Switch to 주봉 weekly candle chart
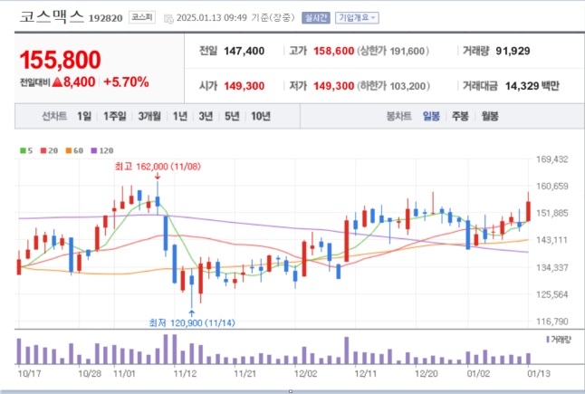 point(460,116)
